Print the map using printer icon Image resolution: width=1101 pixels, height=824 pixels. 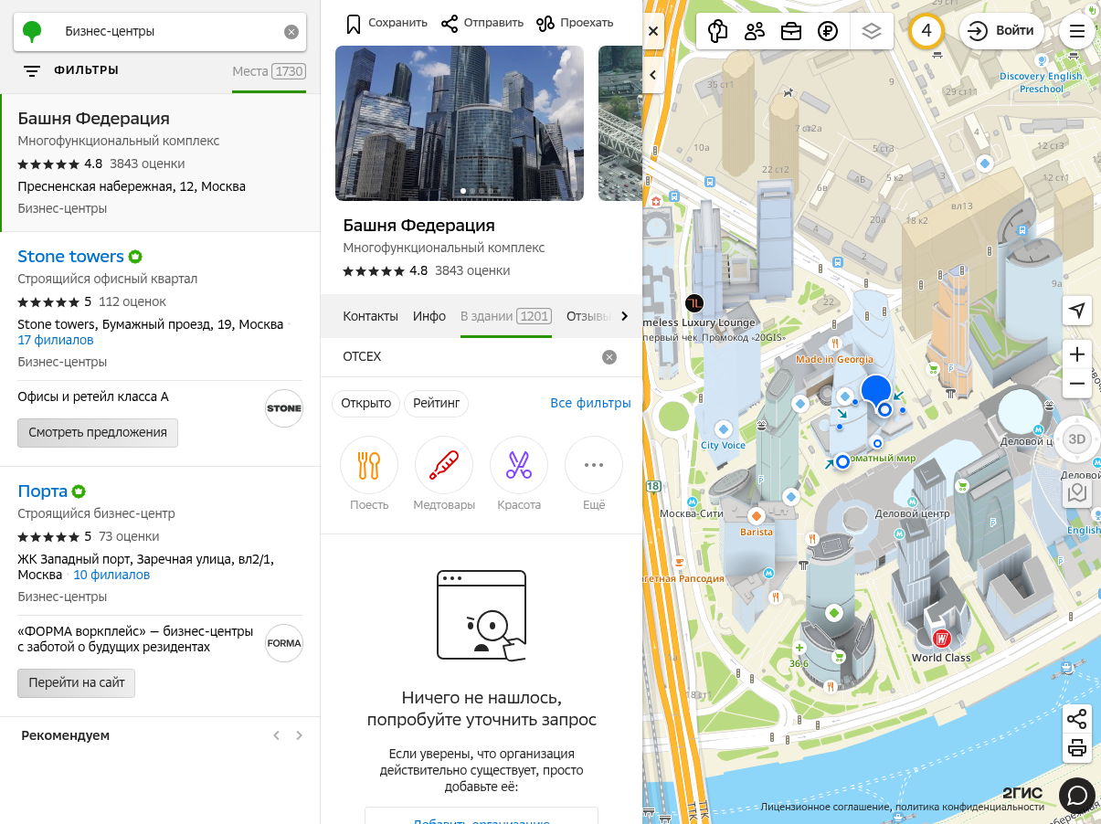pos(1077,749)
